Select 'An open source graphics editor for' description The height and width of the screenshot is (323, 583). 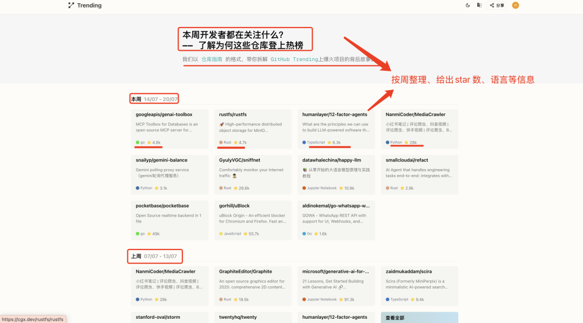(x=252, y=281)
